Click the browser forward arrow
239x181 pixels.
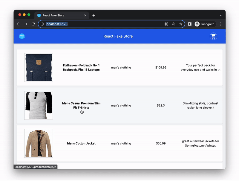click(26, 24)
